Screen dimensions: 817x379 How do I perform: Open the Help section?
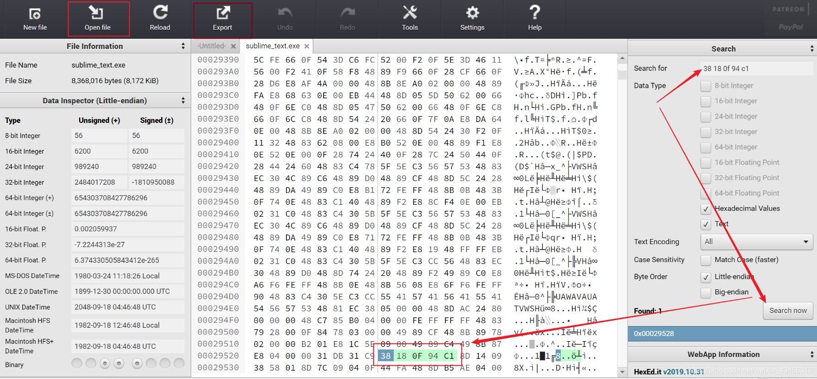(535, 19)
